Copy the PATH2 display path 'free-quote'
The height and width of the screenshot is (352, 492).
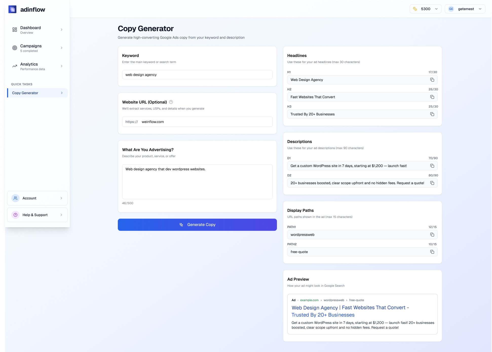tap(432, 252)
